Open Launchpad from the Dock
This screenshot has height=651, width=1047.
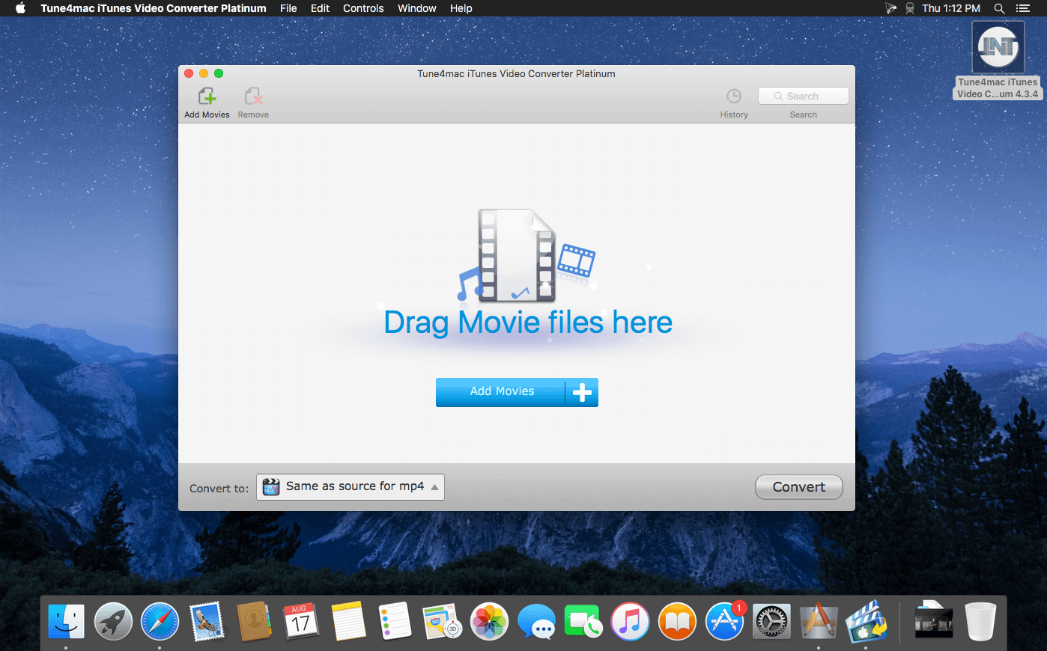(x=113, y=622)
